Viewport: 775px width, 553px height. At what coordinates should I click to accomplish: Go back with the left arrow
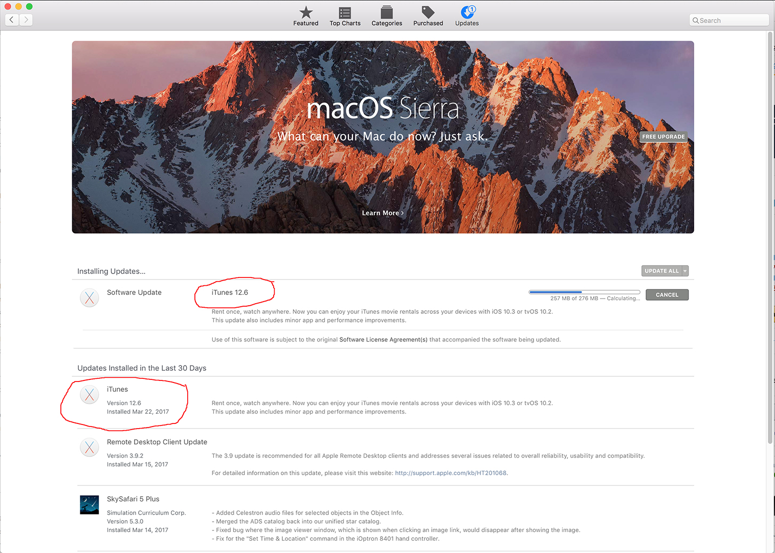pyautogui.click(x=12, y=20)
